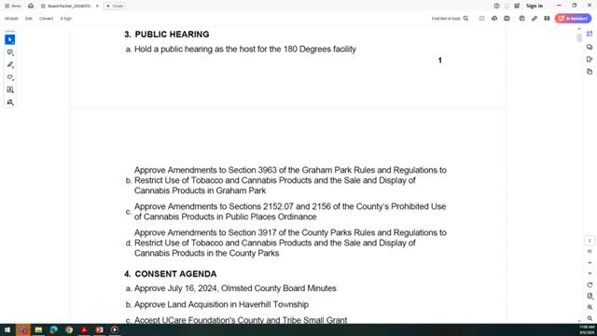Open Adobe Acrobat taskbar icon
Image resolution: width=597 pixels, height=336 pixels.
pos(84,329)
